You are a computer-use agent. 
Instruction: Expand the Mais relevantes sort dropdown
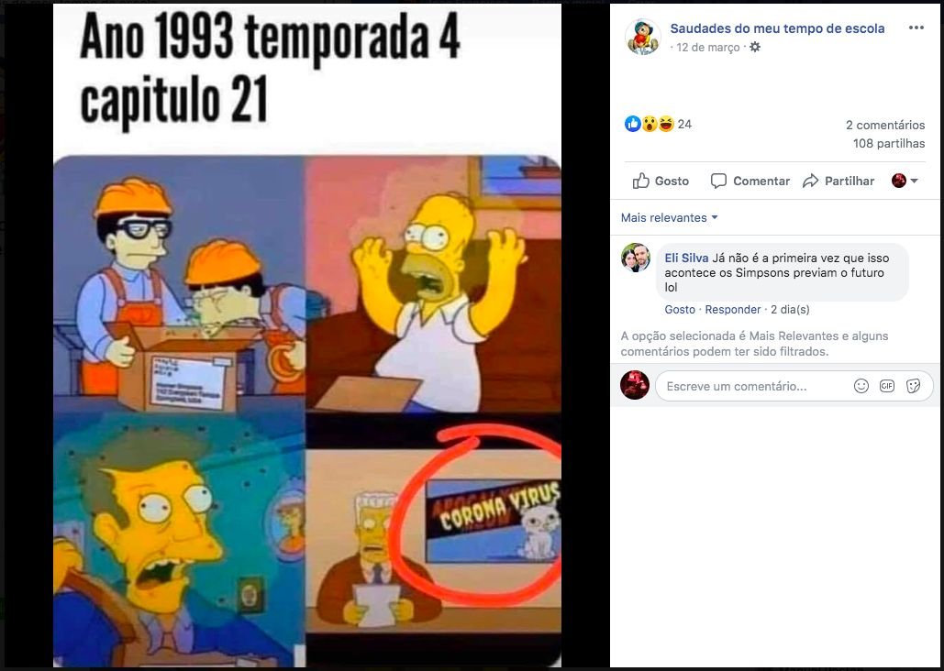tap(669, 218)
